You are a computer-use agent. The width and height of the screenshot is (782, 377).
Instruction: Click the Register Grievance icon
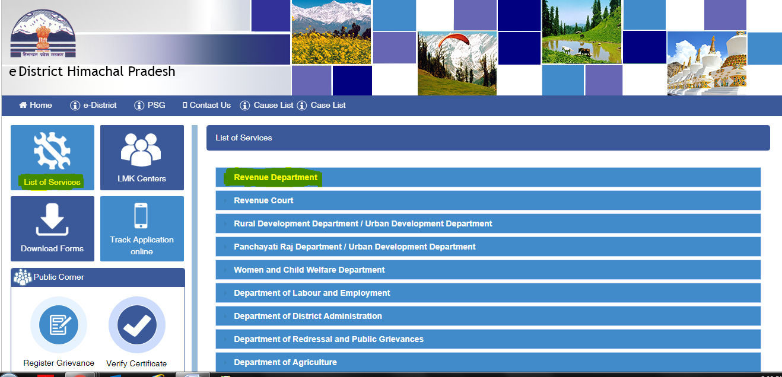(58, 325)
